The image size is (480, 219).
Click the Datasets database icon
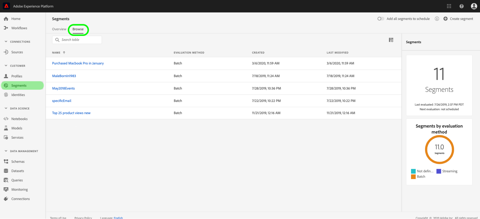pos(6,171)
